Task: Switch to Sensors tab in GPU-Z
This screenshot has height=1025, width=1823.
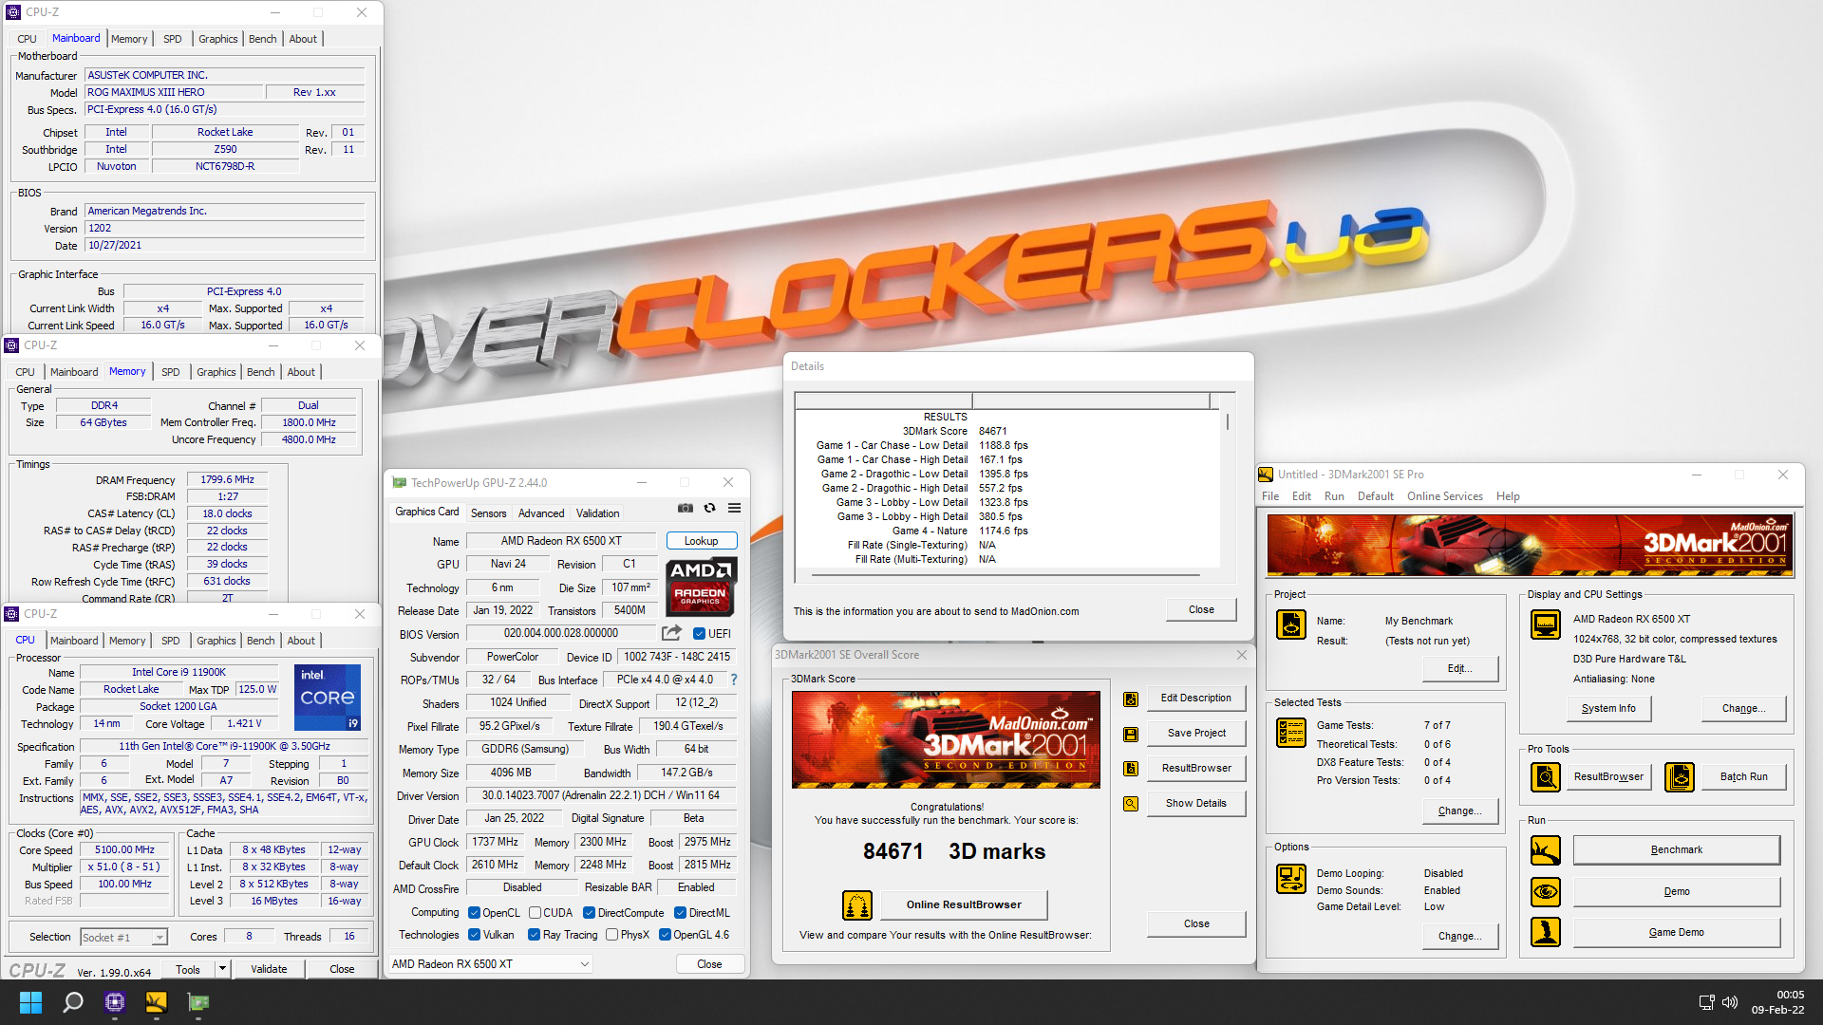Action: click(488, 513)
